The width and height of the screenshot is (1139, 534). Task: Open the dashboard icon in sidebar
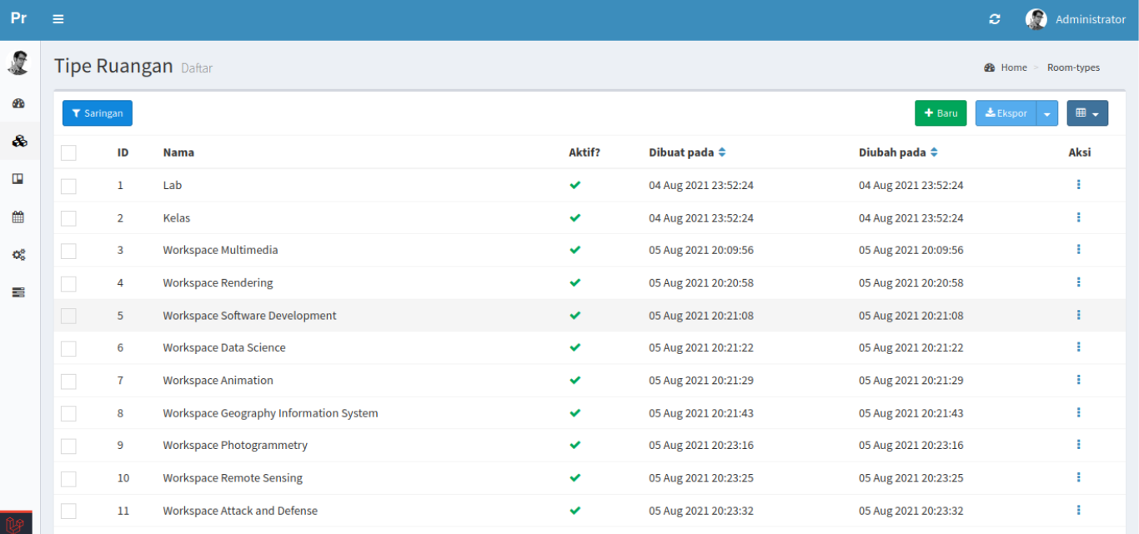[x=18, y=104]
